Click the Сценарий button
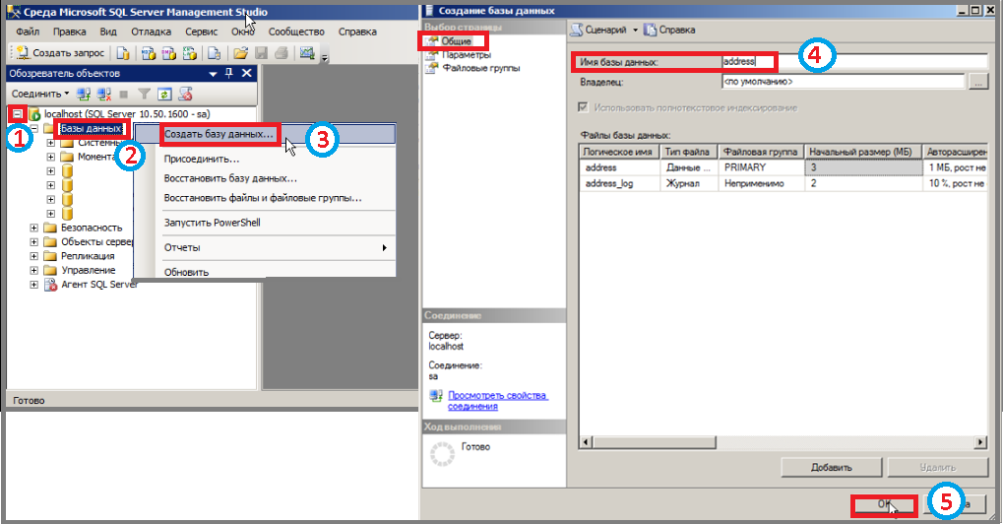 coord(598,31)
